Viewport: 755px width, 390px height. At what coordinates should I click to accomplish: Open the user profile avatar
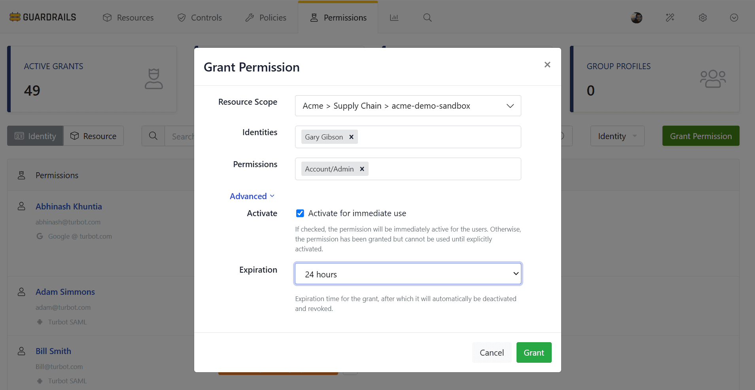pos(636,18)
